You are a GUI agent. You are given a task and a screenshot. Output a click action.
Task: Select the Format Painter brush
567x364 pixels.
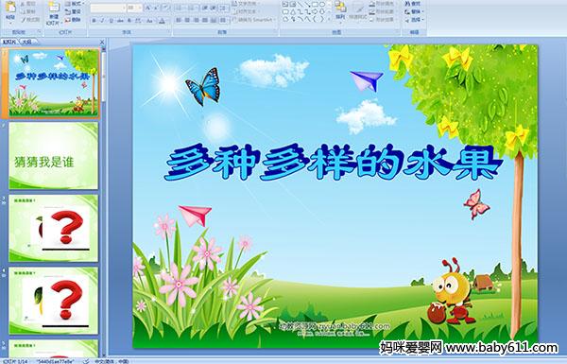click(30, 20)
